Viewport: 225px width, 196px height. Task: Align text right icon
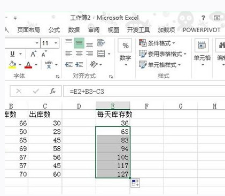pyautogui.click(x=90, y=54)
